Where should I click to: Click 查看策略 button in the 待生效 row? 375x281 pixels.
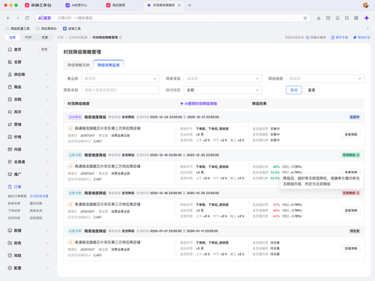(x=351, y=249)
